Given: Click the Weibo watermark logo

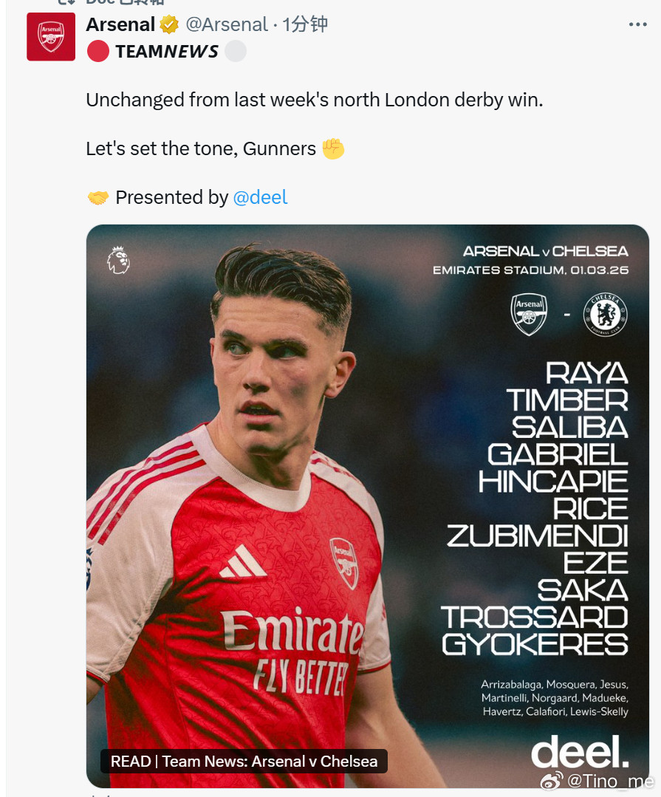Looking at the screenshot, I should tap(552, 781).
